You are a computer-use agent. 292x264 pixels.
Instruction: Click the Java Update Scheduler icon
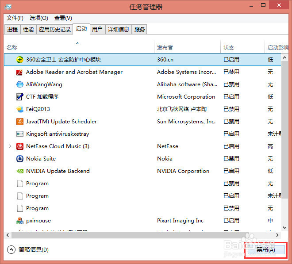click(x=20, y=122)
